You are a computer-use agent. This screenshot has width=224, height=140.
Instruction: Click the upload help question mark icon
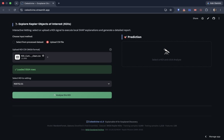tap(110, 49)
